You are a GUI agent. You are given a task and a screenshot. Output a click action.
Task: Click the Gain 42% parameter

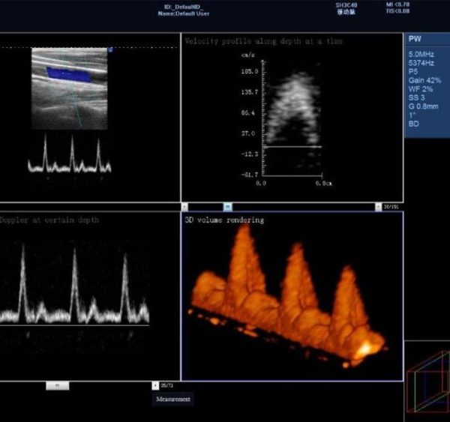pyautogui.click(x=424, y=79)
